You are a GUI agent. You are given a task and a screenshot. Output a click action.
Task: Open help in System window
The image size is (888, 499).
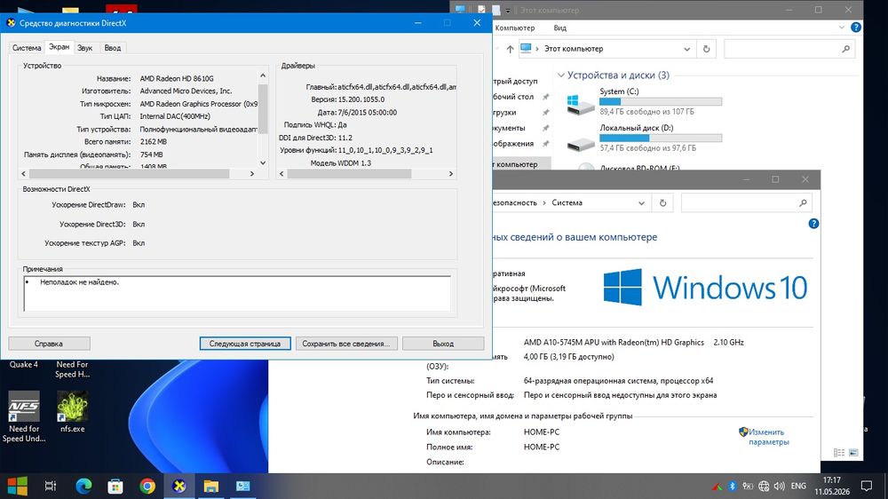coord(813,224)
